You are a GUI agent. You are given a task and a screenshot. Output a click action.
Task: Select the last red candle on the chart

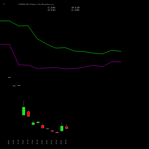(x=66, y=128)
